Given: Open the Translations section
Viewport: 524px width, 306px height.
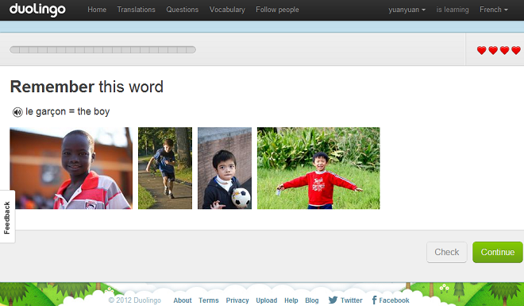Looking at the screenshot, I should 136,10.
